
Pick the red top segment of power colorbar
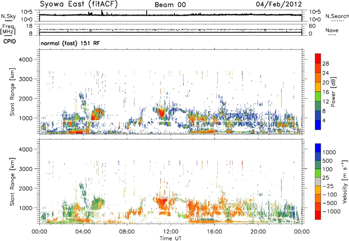(318, 58)
